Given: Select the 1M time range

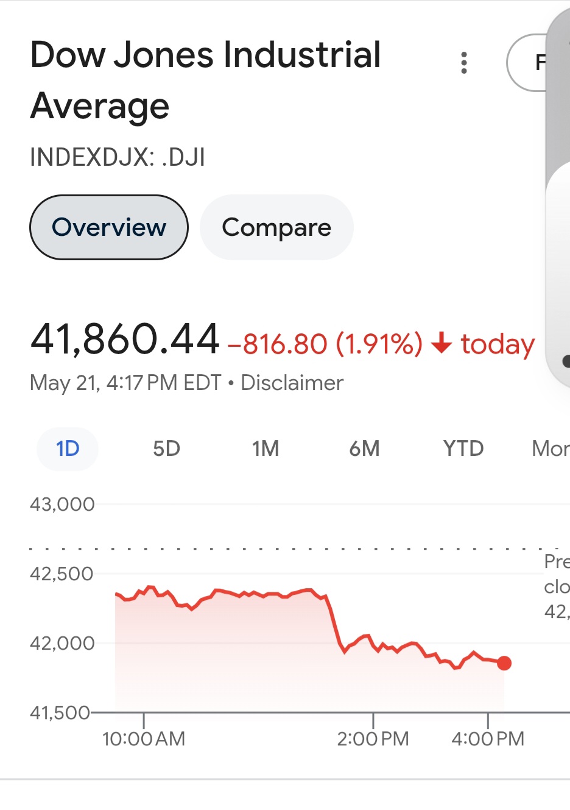Looking at the screenshot, I should point(266,449).
